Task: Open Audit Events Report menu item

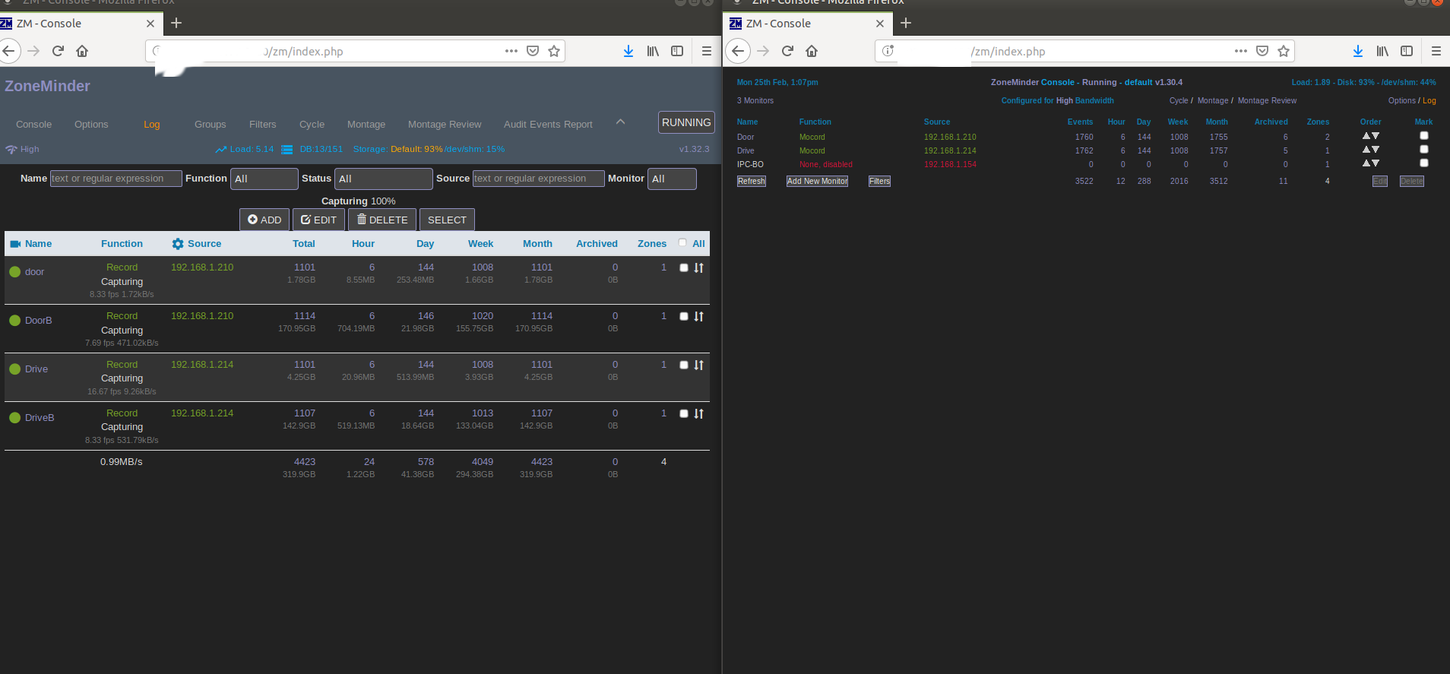Action: [548, 125]
